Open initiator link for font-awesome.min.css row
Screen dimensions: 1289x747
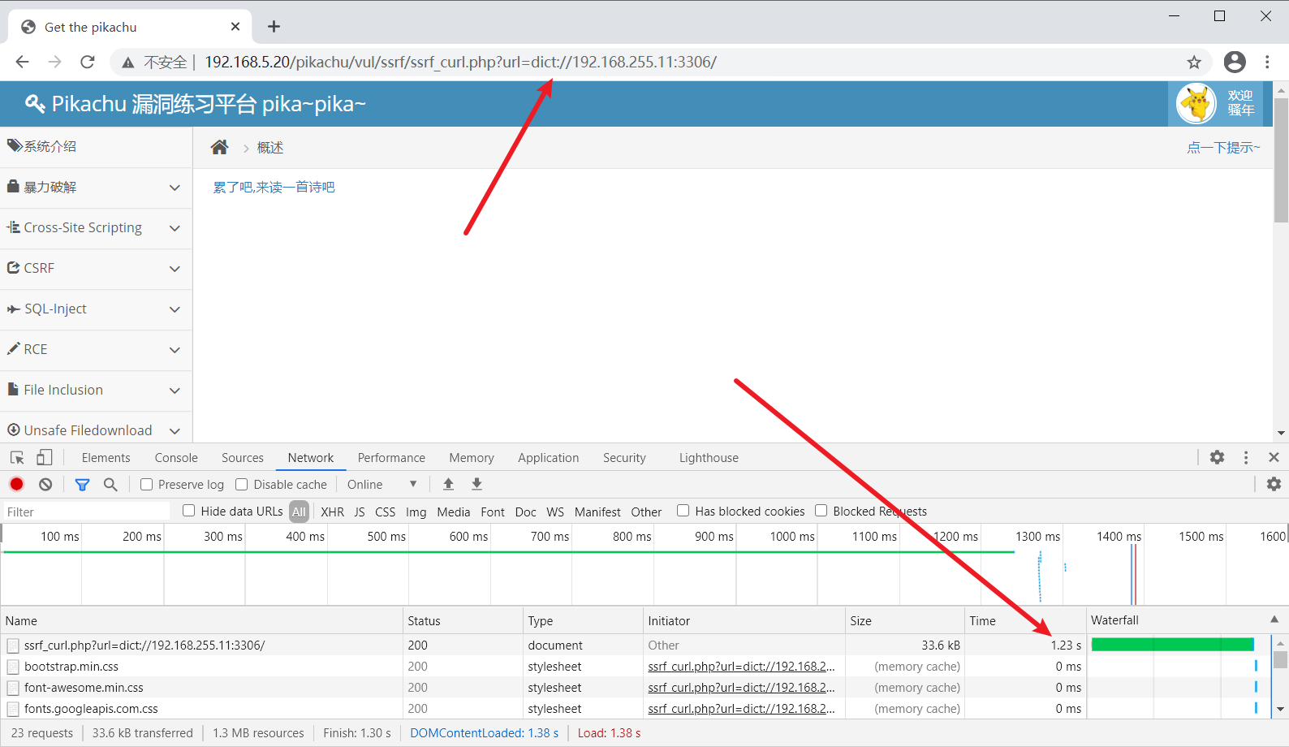click(741, 688)
